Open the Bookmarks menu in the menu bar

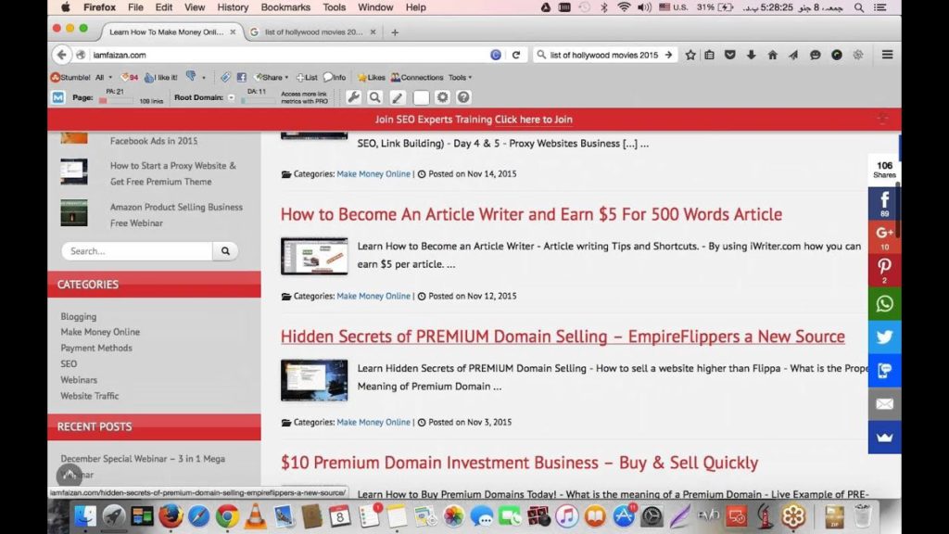point(285,7)
